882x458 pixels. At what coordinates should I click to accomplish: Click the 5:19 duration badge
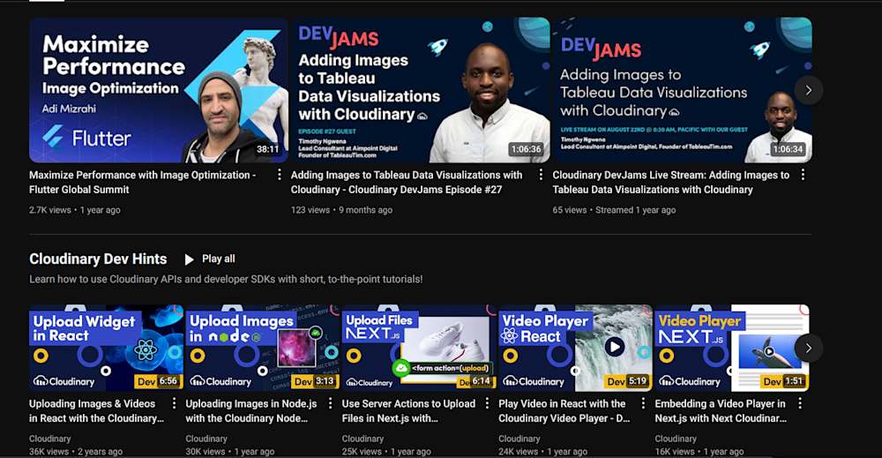click(x=638, y=381)
